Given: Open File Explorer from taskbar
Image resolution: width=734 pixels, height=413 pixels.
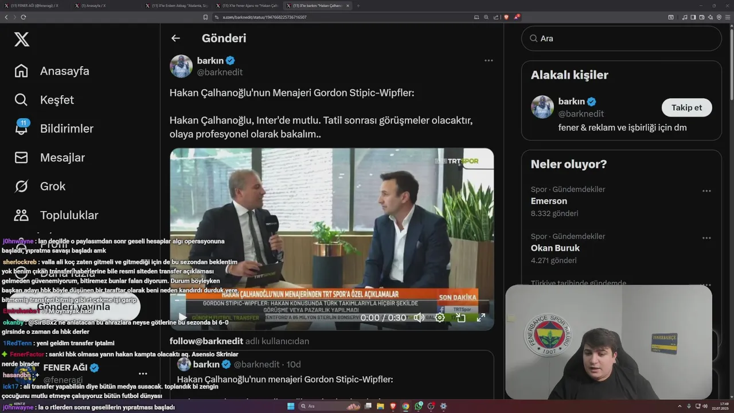Looking at the screenshot, I should (381, 406).
